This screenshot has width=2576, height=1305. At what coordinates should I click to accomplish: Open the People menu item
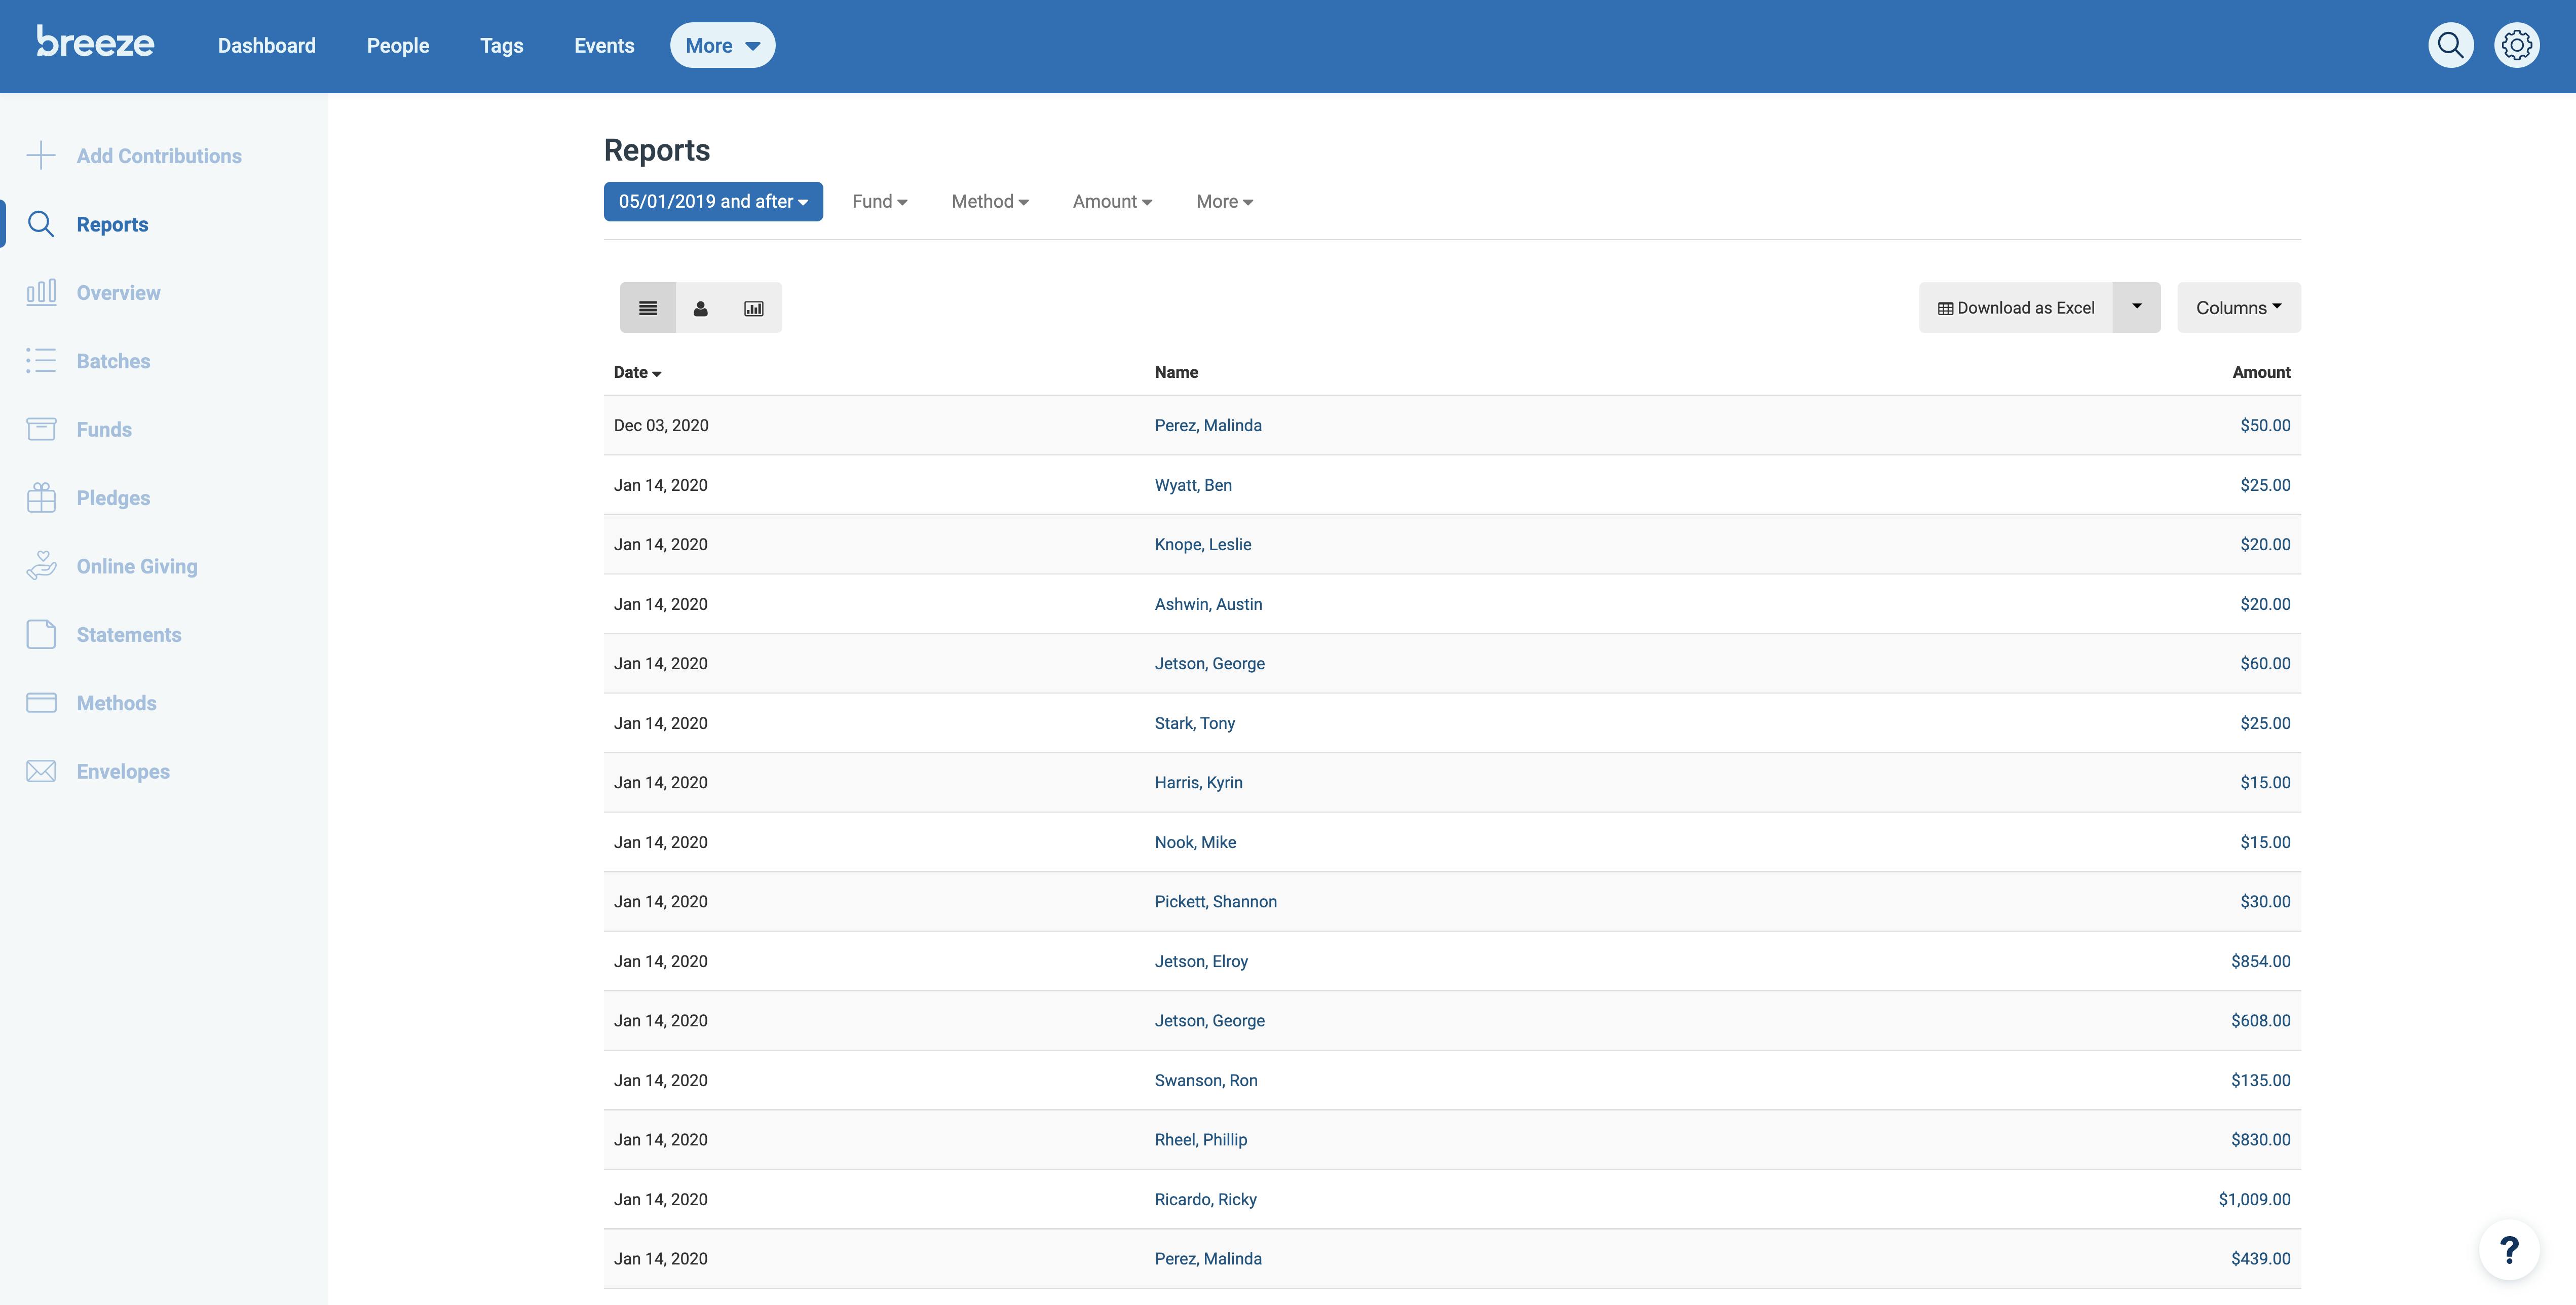[x=398, y=45]
